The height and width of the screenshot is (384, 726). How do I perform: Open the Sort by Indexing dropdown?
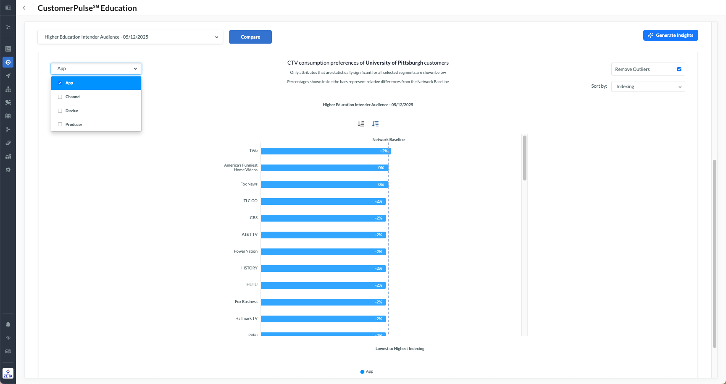(648, 86)
